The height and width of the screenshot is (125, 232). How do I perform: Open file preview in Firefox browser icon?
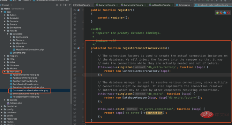(x=221, y=13)
